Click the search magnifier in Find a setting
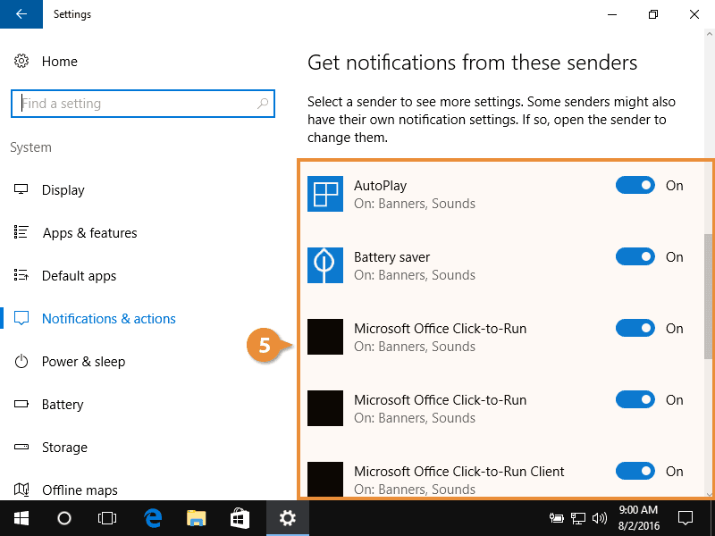Screen dimensions: 715x536 pos(263,104)
